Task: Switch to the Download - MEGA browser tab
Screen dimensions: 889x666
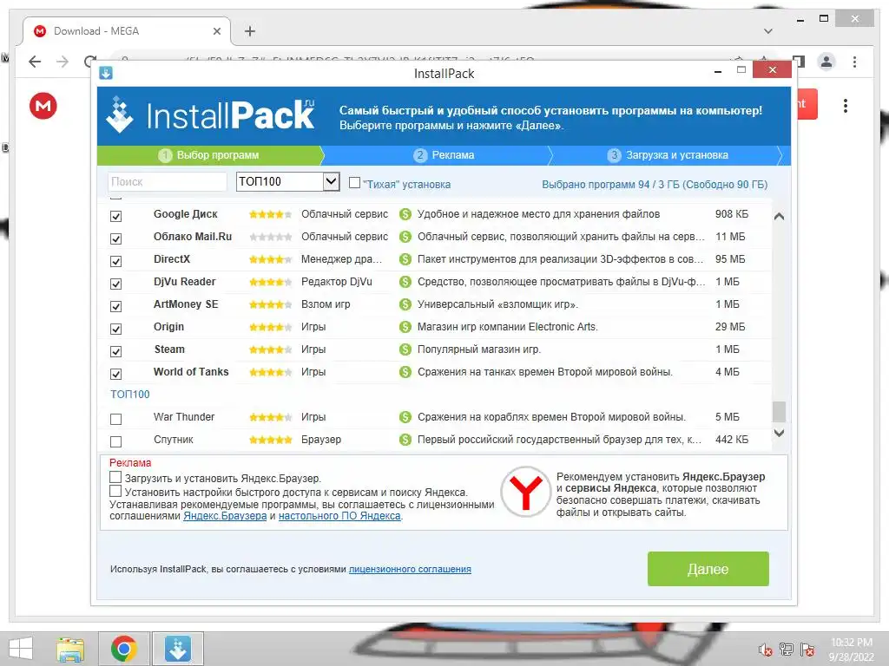Action: click(127, 31)
